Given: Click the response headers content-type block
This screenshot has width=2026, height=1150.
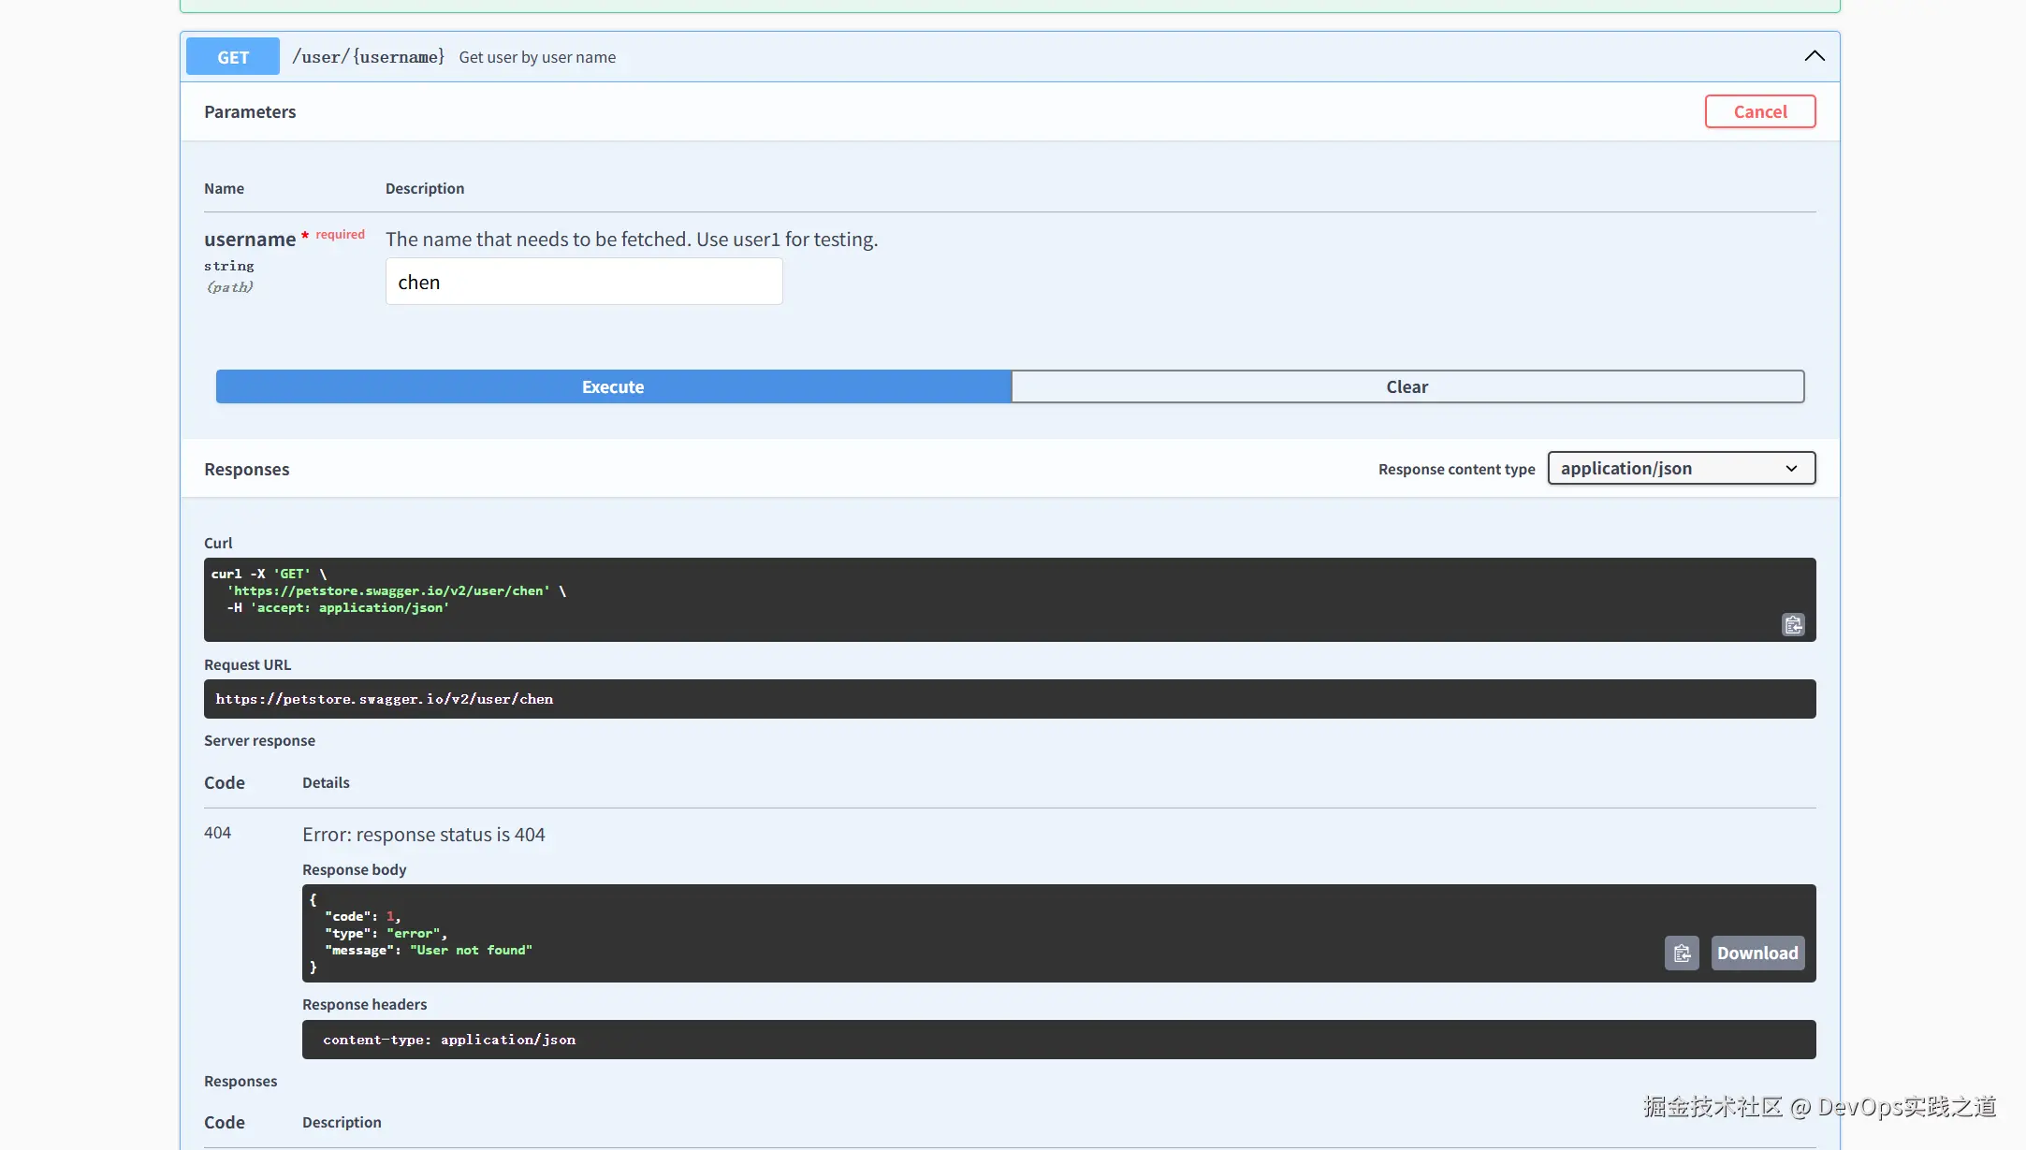Looking at the screenshot, I should coord(449,1041).
